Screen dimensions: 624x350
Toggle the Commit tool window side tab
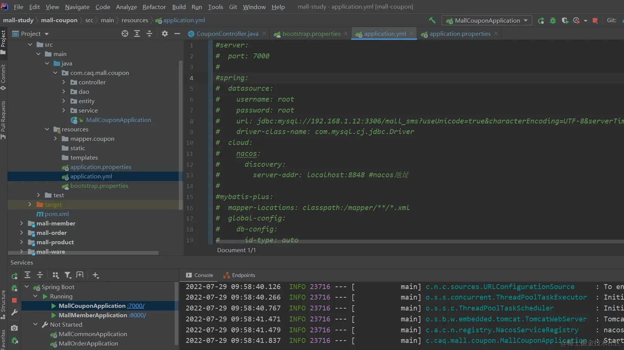pyautogui.click(x=3, y=74)
